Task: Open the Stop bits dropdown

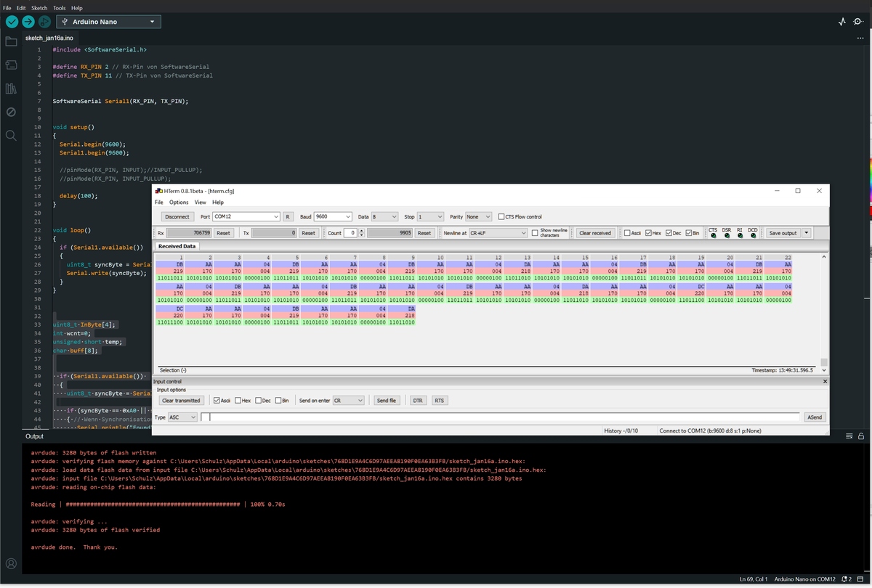Action: 430,216
